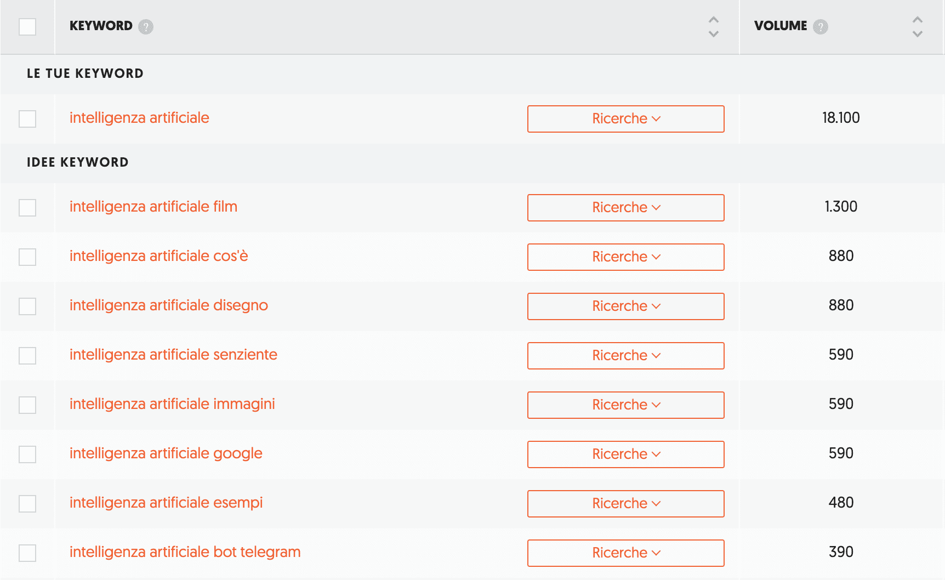This screenshot has height=580, width=945.
Task: Select the 'intelligenza artificiale' row checkbox
Action: (27, 118)
